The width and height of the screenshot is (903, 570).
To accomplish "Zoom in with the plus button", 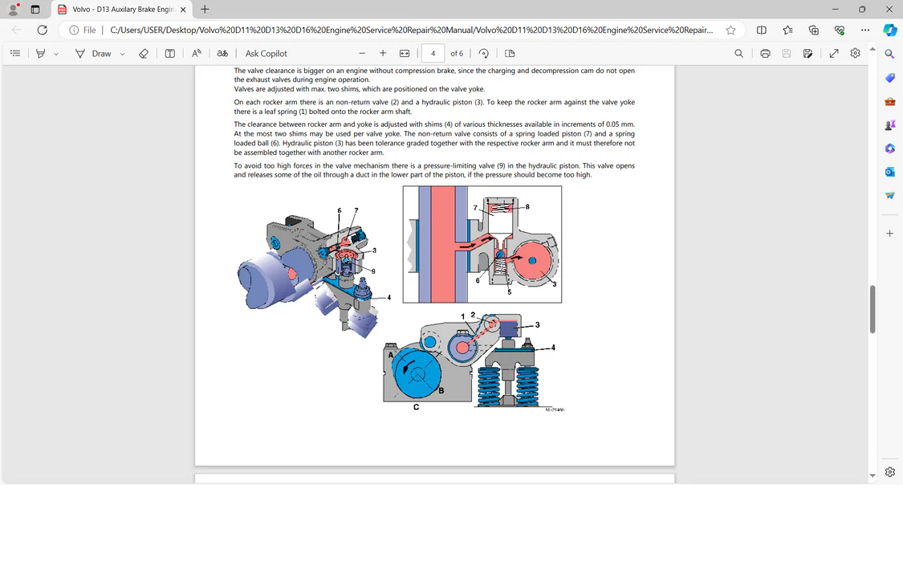I will (x=383, y=53).
